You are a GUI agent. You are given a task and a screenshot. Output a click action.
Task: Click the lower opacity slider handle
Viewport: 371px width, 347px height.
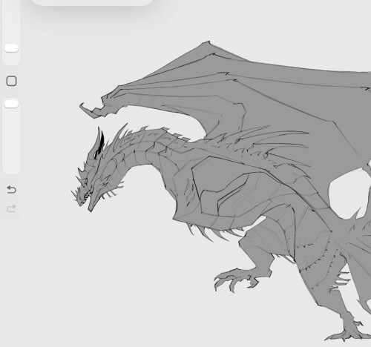pyautogui.click(x=11, y=104)
